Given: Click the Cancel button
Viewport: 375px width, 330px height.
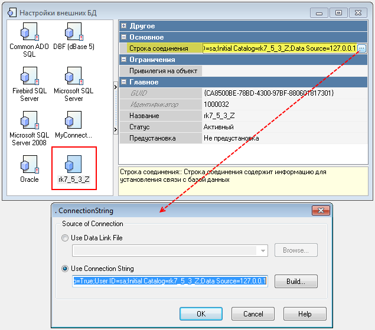Looking at the screenshot, I should coord(253,313).
